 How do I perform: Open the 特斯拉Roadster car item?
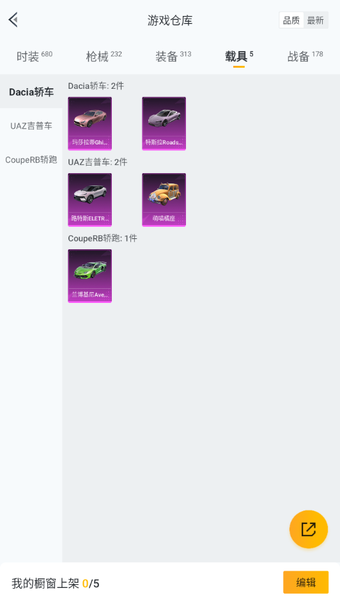coord(164,123)
